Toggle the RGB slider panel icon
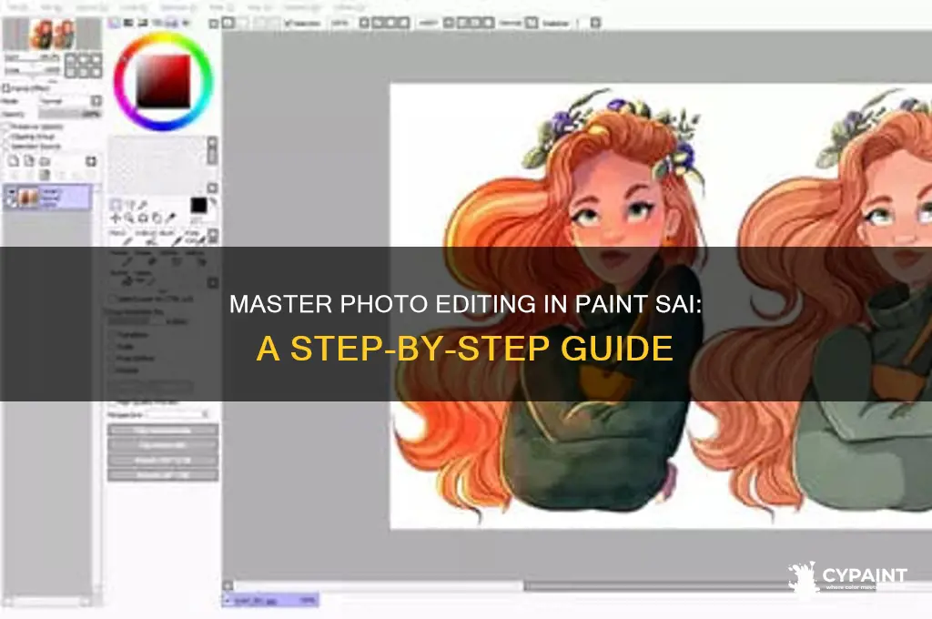932x619 pixels. click(128, 23)
